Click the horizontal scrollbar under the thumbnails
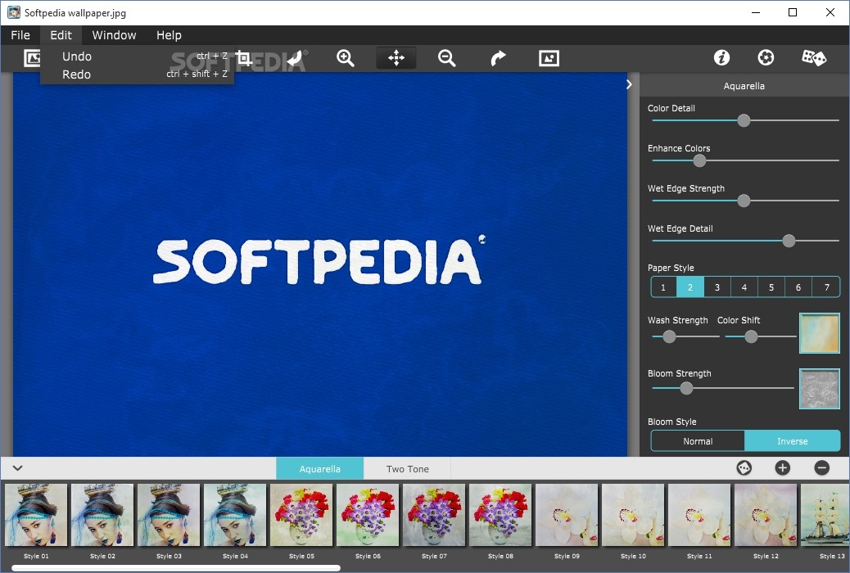 coord(176,568)
